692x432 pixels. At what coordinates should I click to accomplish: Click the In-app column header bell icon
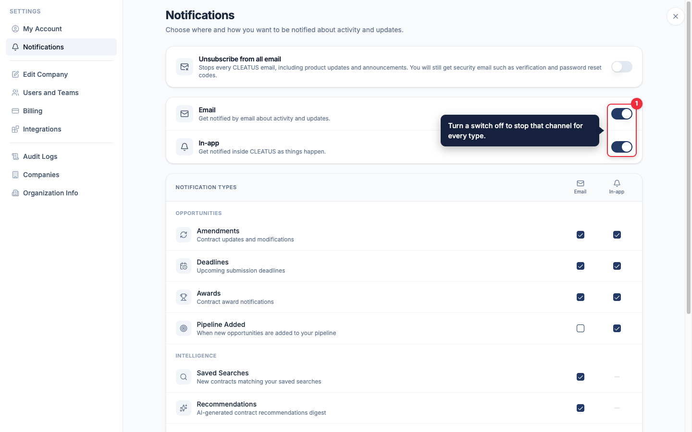(x=617, y=183)
